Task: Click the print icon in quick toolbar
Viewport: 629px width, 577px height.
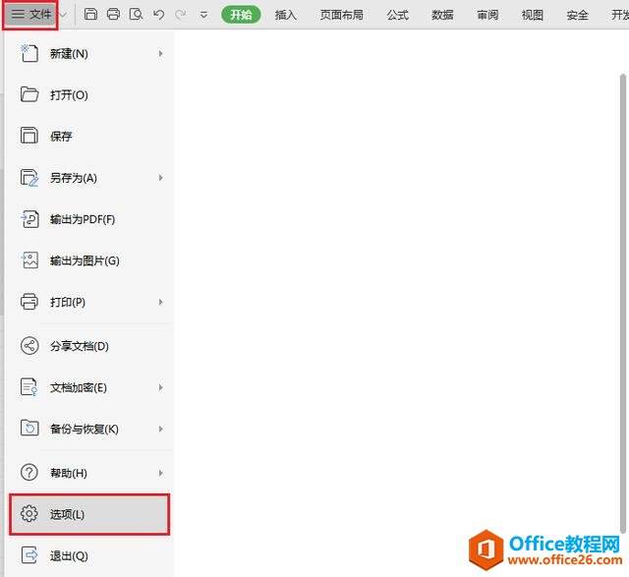Action: pos(114,15)
